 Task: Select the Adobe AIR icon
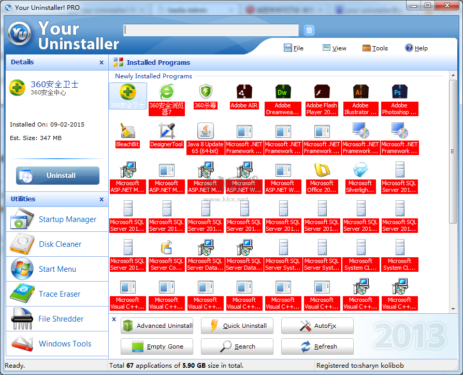point(244,91)
